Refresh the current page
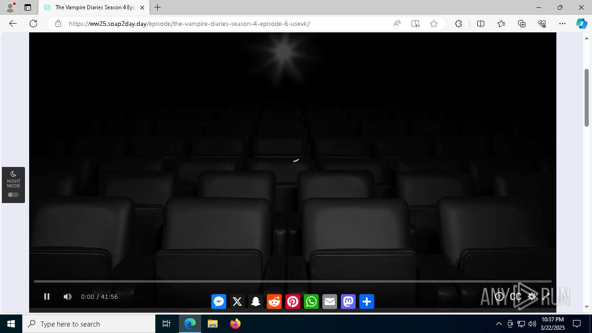This screenshot has height=333, width=592. click(33, 24)
